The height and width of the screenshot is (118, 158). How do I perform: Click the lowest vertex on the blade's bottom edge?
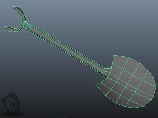[134, 108]
